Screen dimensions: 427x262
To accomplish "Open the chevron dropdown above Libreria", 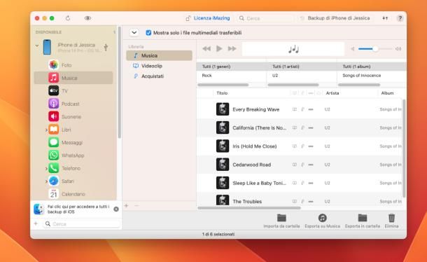I will point(134,32).
